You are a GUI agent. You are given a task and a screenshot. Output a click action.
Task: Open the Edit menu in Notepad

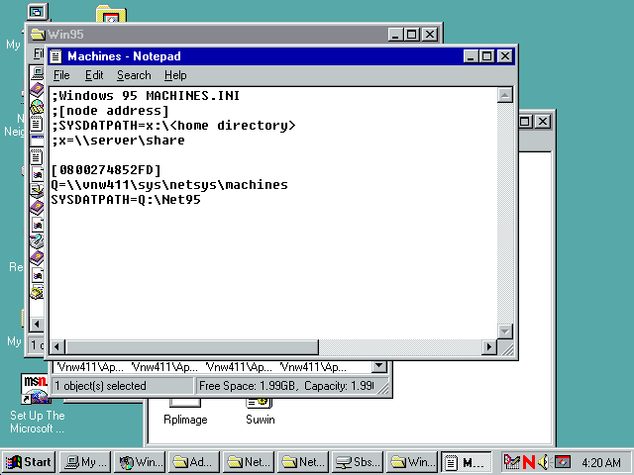[94, 75]
